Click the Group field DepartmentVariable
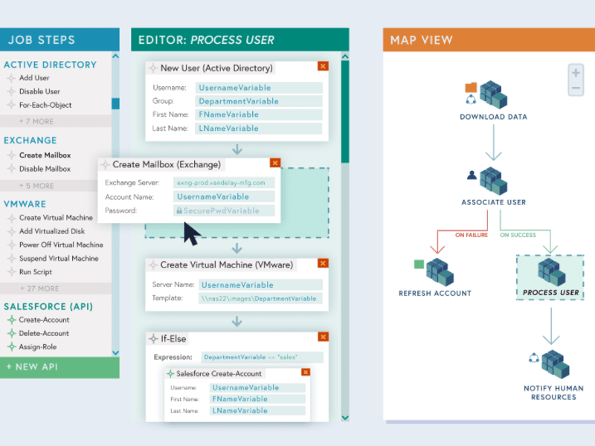The image size is (595, 446). pyautogui.click(x=259, y=101)
